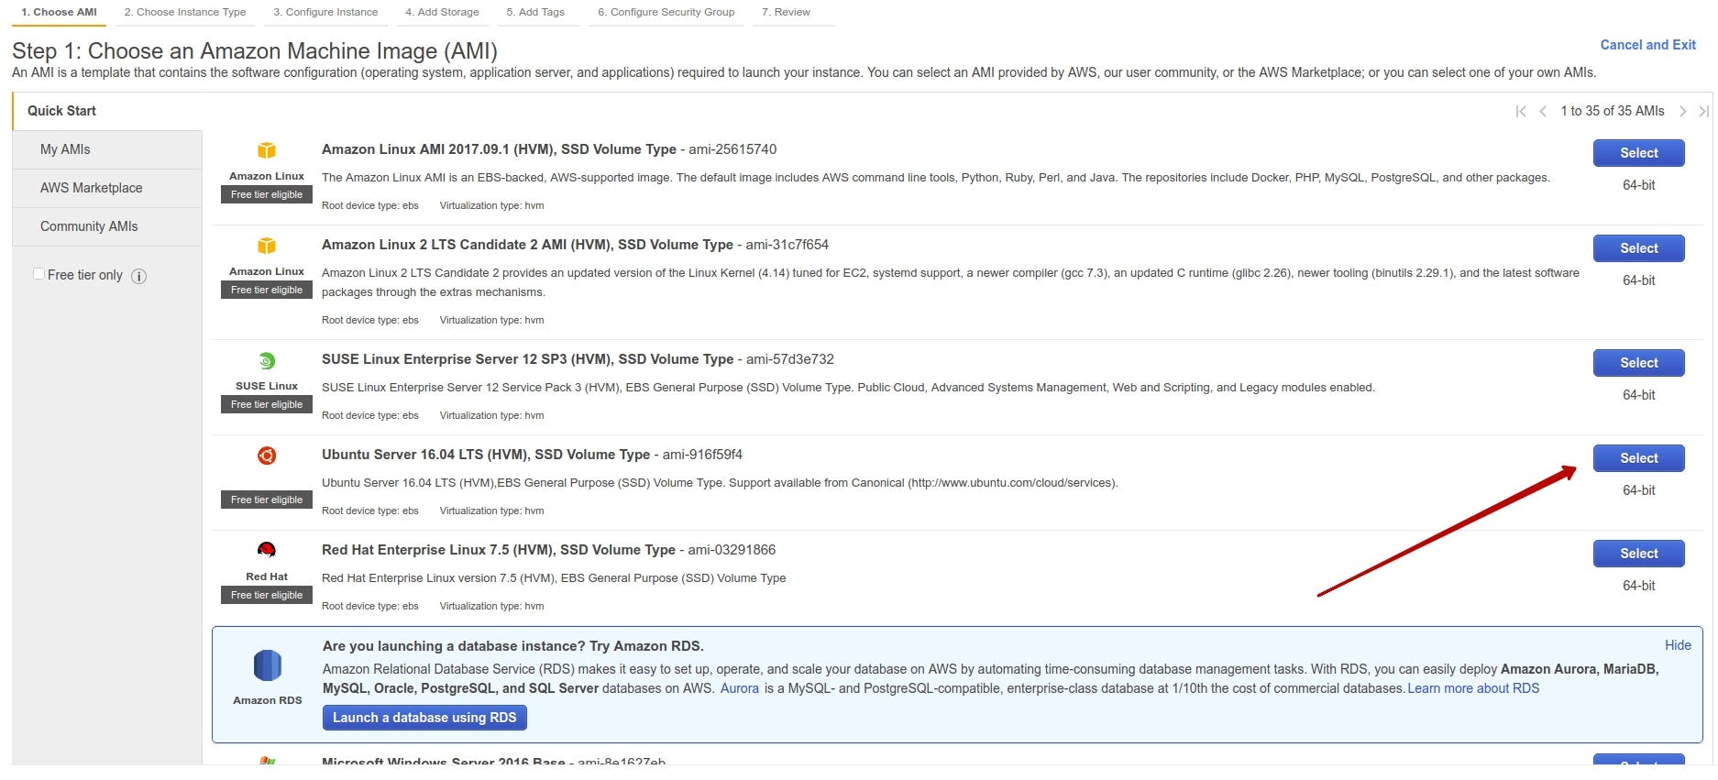The height and width of the screenshot is (780, 1718).
Task: Click the Red Hat logo icon
Action: point(267,550)
